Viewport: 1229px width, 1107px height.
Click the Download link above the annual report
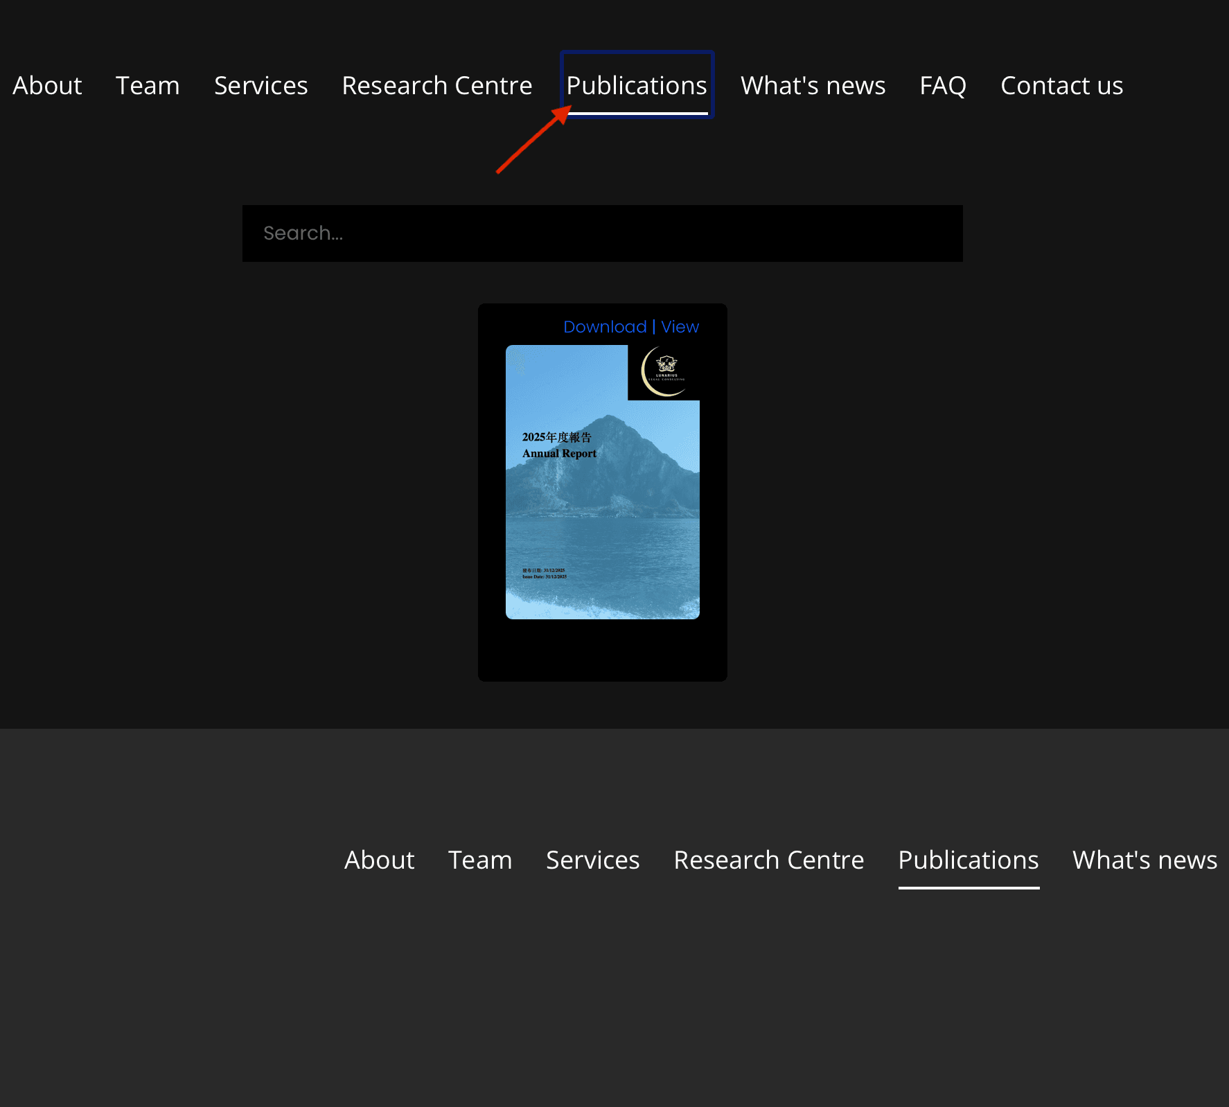604,327
